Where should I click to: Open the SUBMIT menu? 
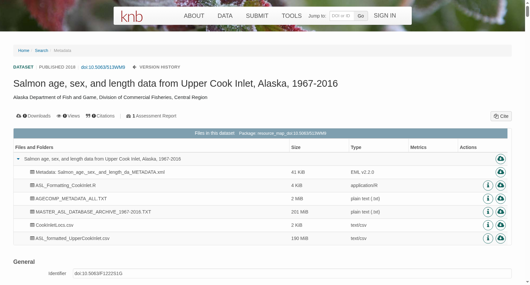[x=257, y=16]
